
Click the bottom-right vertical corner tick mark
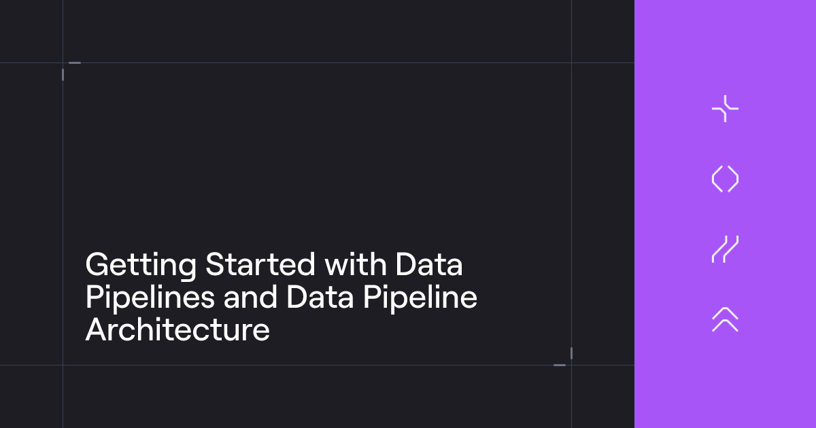pos(571,353)
